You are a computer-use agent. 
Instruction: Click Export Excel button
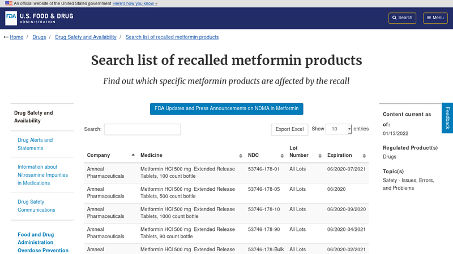pos(289,129)
